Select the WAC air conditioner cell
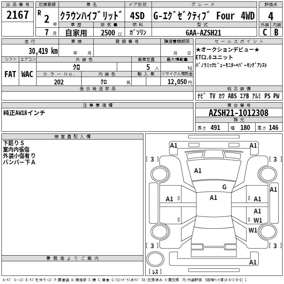This screenshot has height=284, width=284. [x=27, y=74]
